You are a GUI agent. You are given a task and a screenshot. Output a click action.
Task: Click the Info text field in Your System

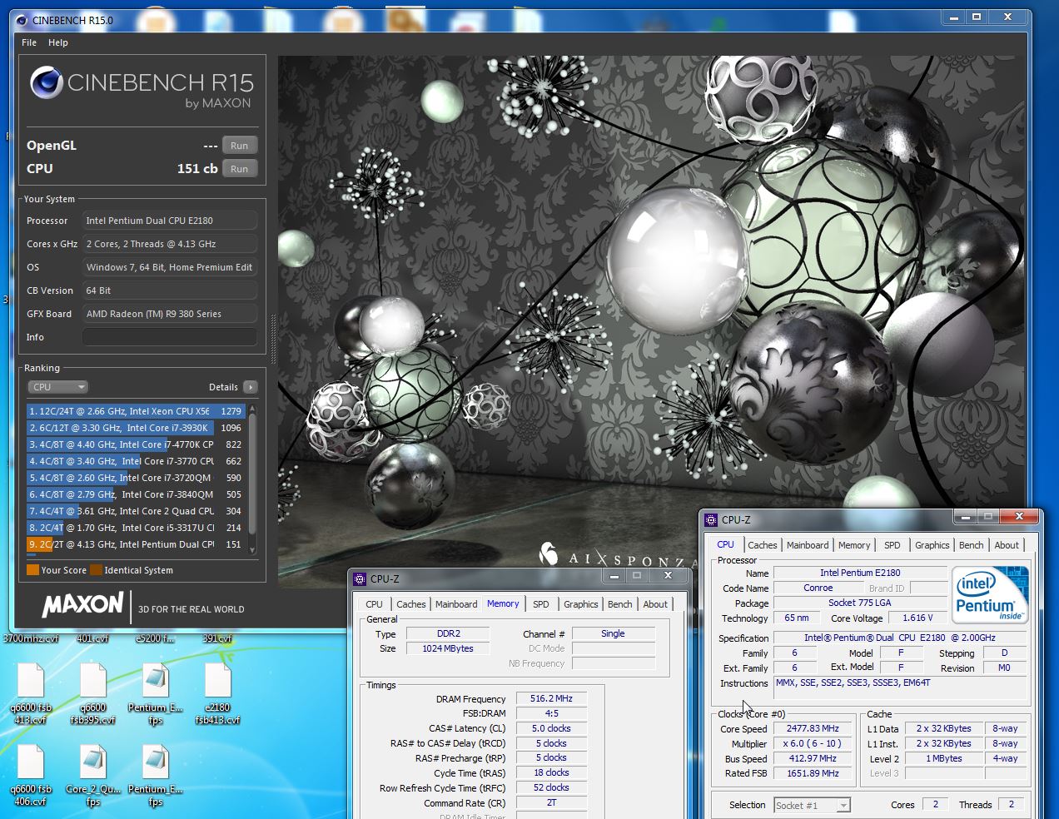pyautogui.click(x=170, y=337)
